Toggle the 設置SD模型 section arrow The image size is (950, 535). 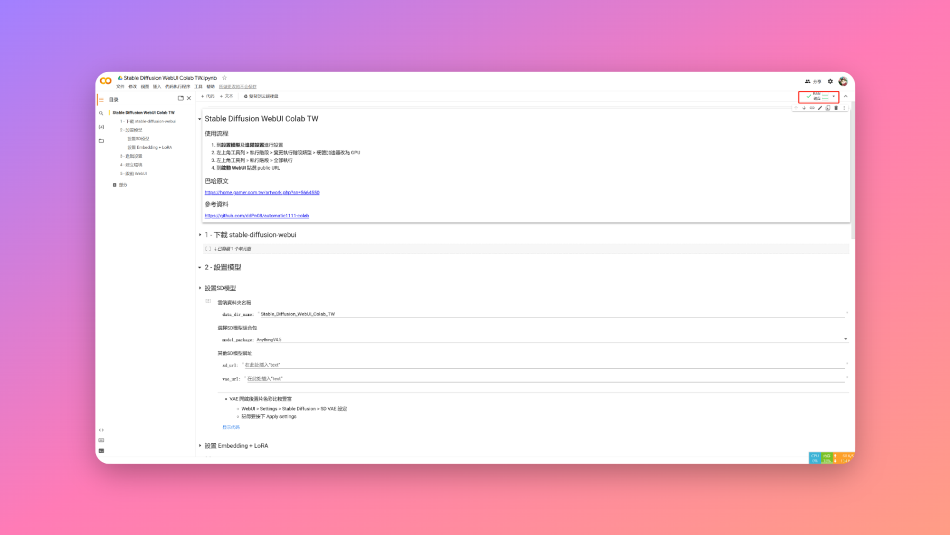click(x=199, y=288)
